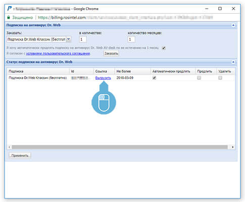245x202 pixels.
Task: Toggle 'Автоматически продлять' checkbox in the table row
Action: 154,78
